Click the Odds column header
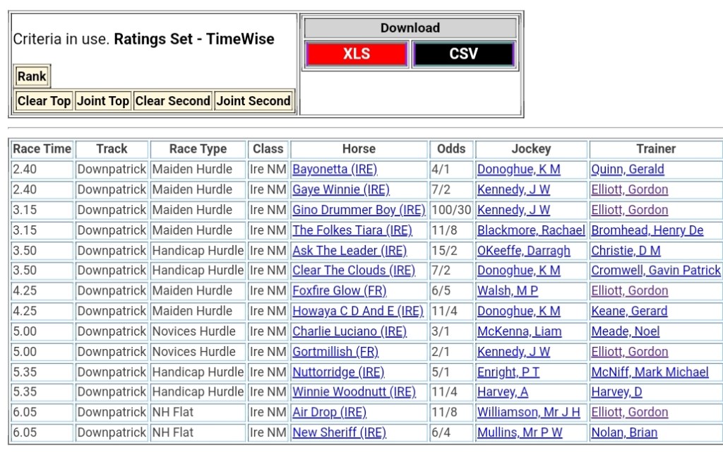This screenshot has height=455, width=723. coord(451,149)
